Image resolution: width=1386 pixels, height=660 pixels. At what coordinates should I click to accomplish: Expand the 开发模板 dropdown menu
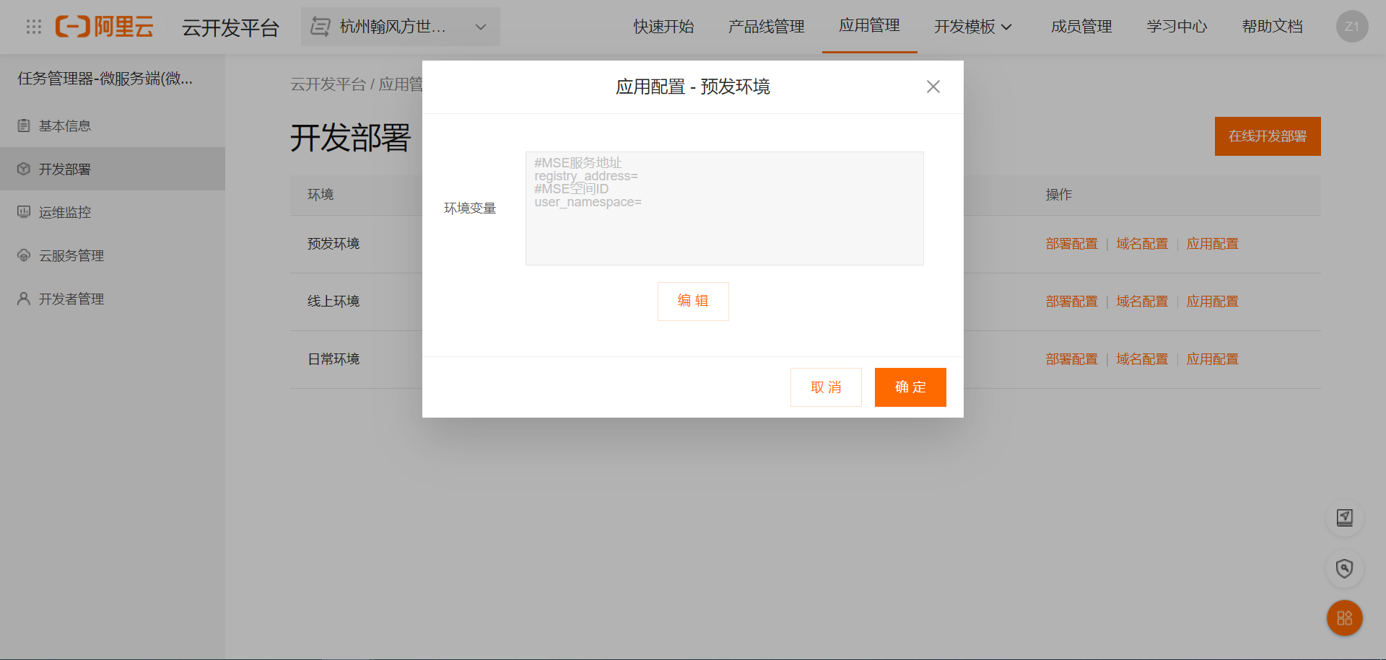pyautogui.click(x=972, y=27)
